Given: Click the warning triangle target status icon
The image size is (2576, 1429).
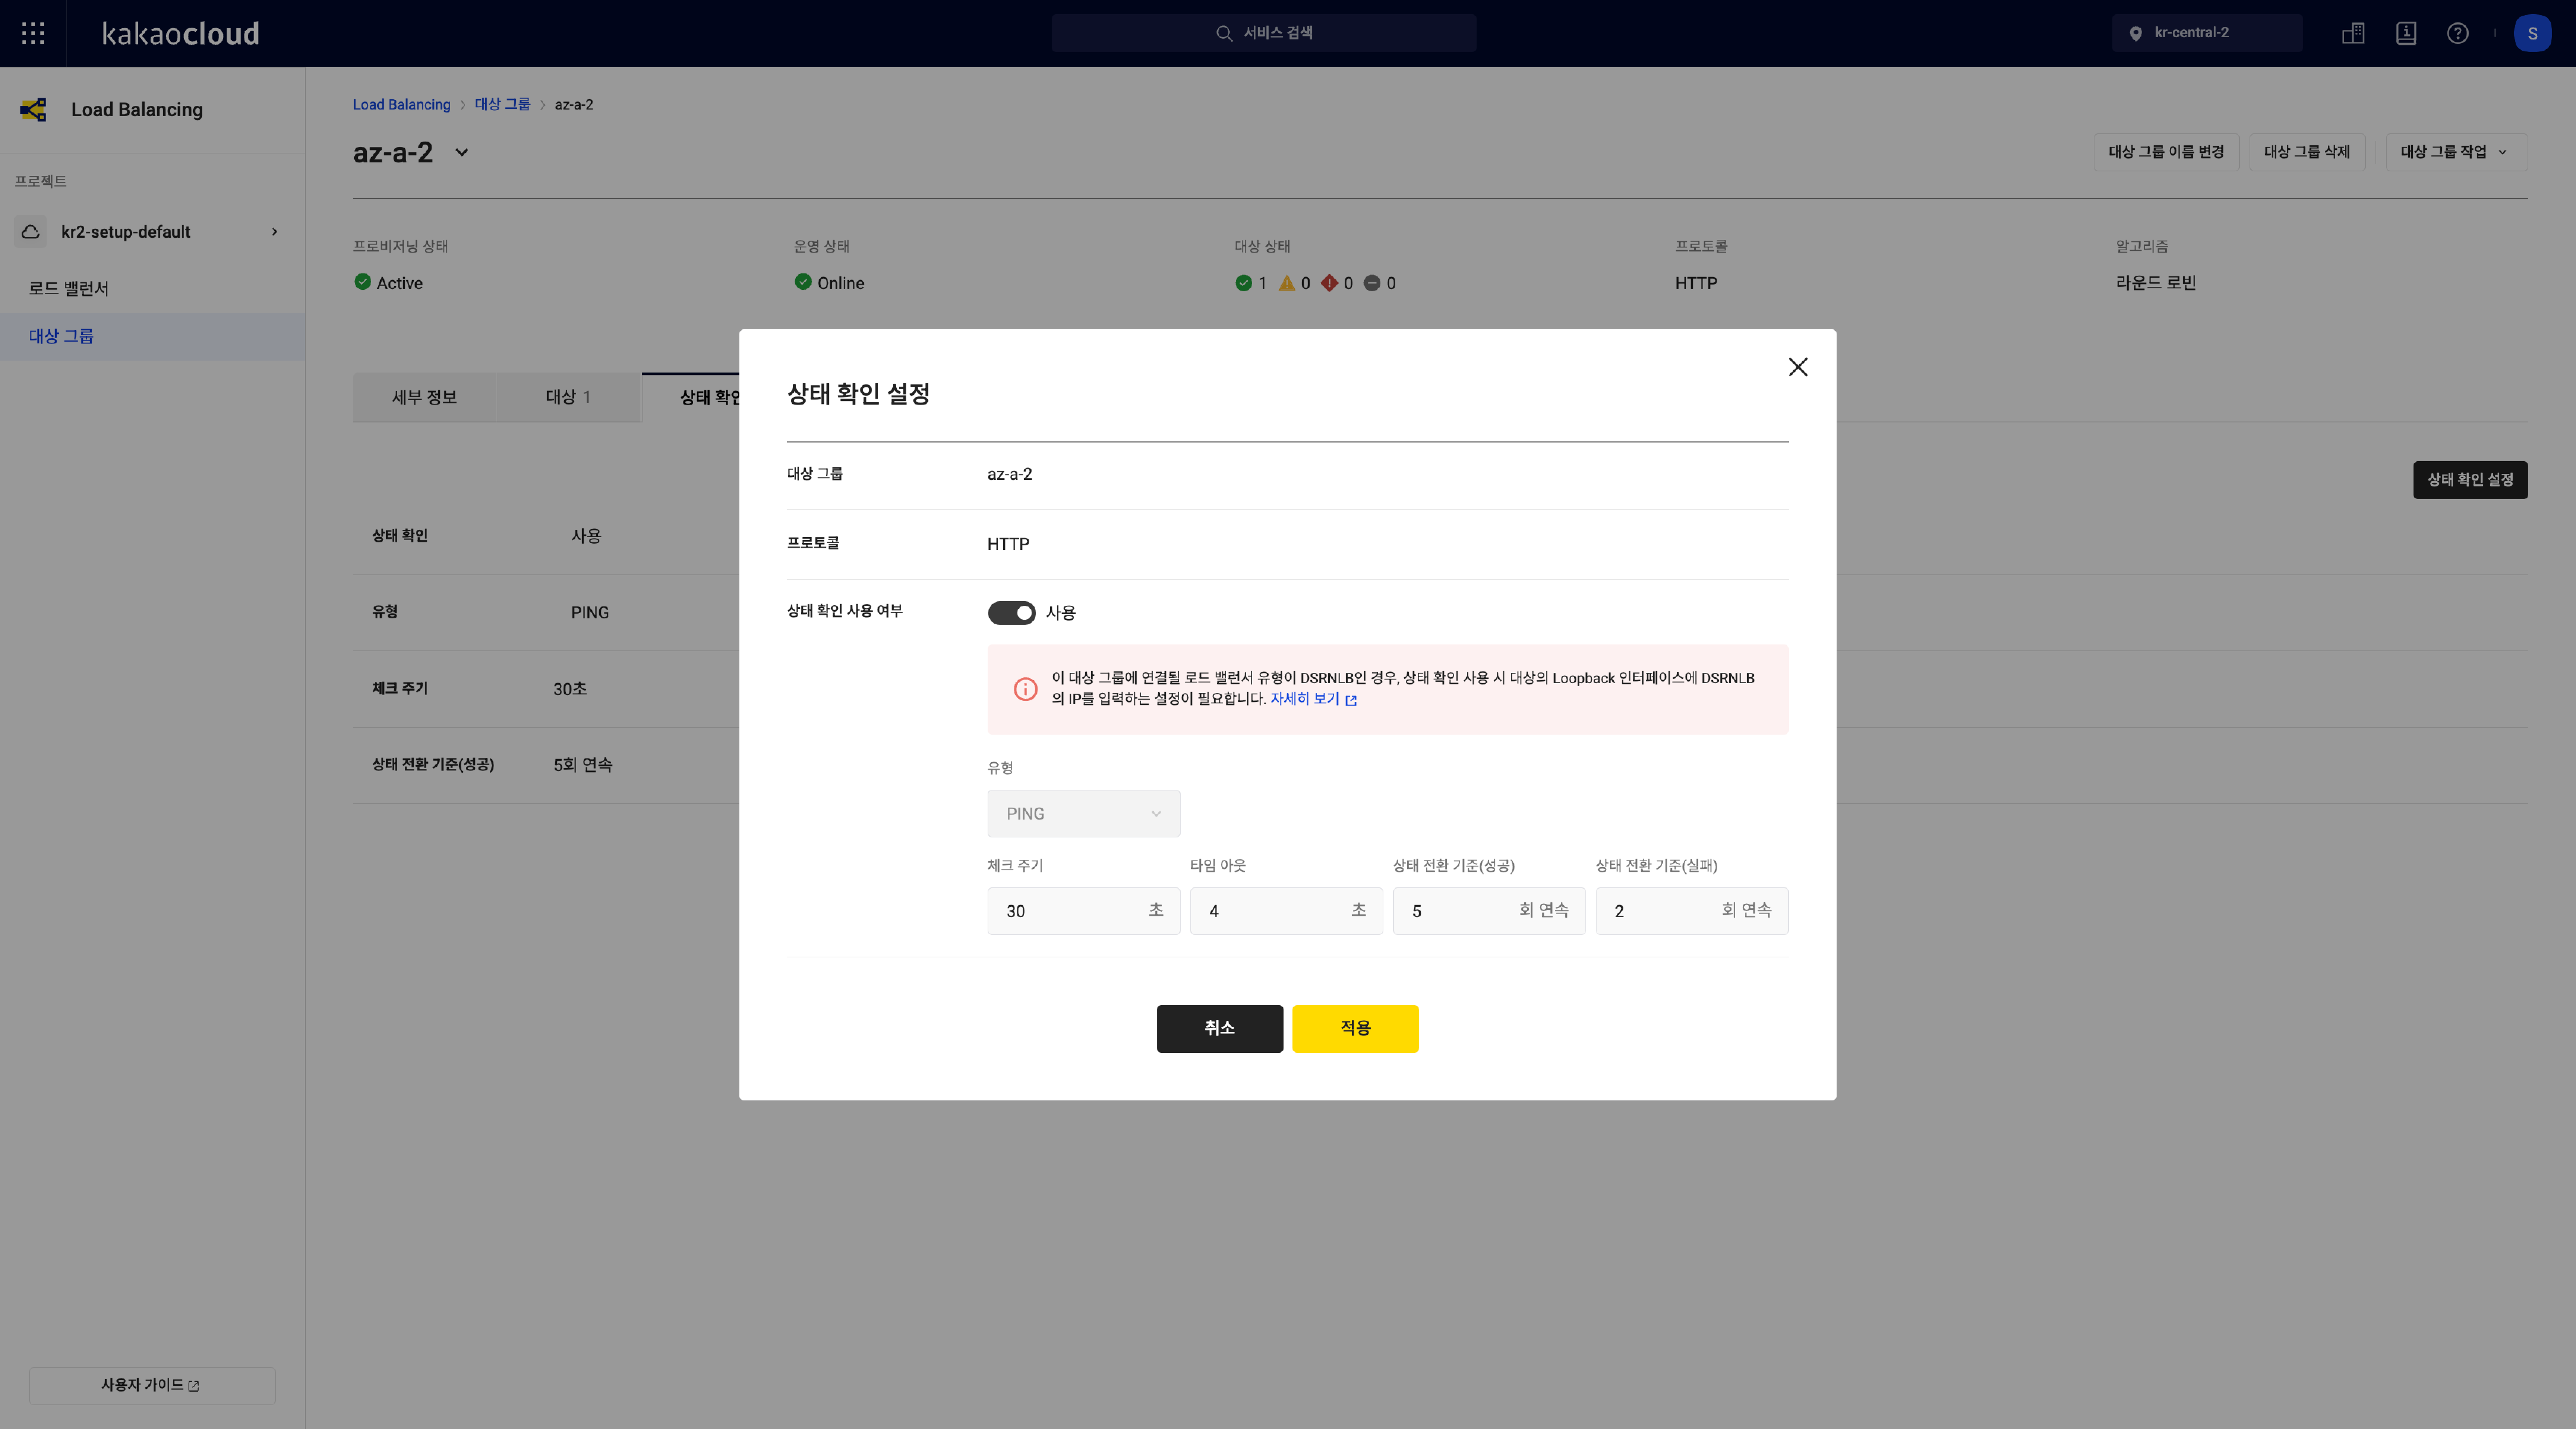Looking at the screenshot, I should point(1286,283).
